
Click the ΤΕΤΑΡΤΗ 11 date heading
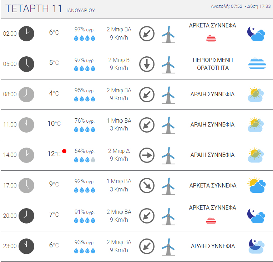click(x=34, y=9)
